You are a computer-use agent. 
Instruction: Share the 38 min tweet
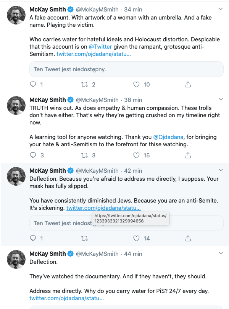[188, 155]
